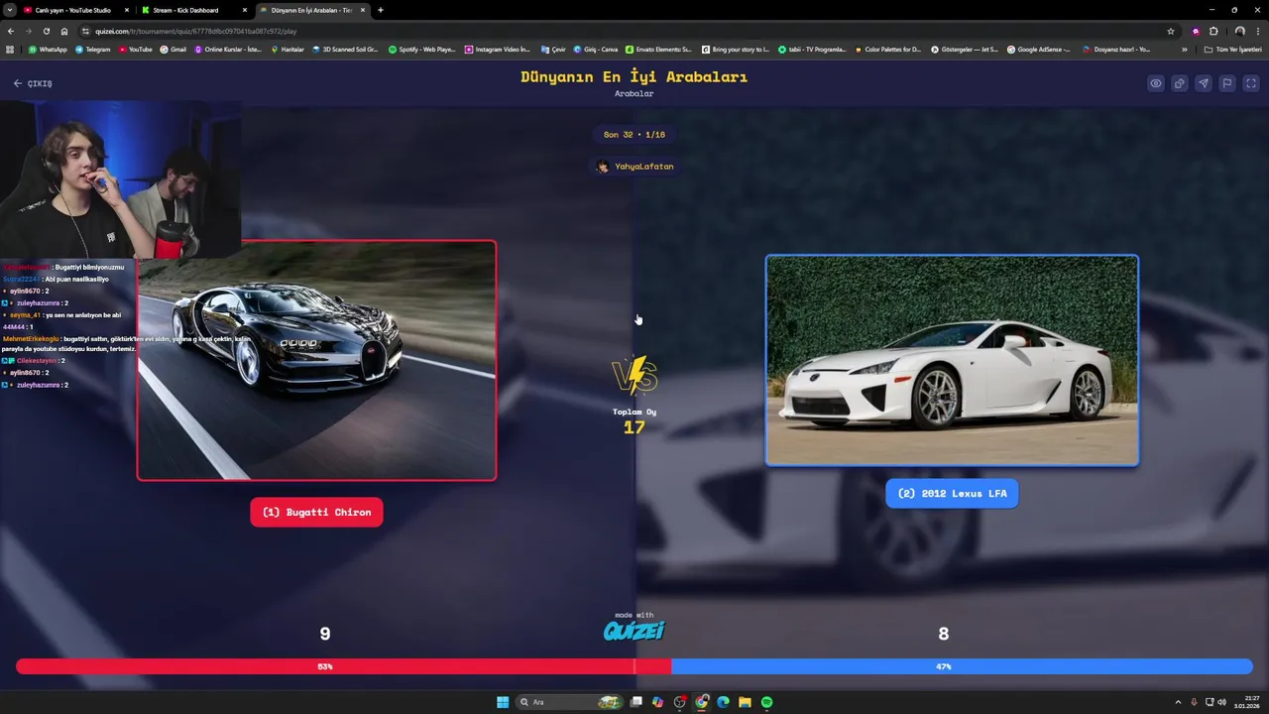This screenshot has width=1269, height=714.
Task: Open the Spotify - Web Player bookmark
Action: (x=422, y=49)
